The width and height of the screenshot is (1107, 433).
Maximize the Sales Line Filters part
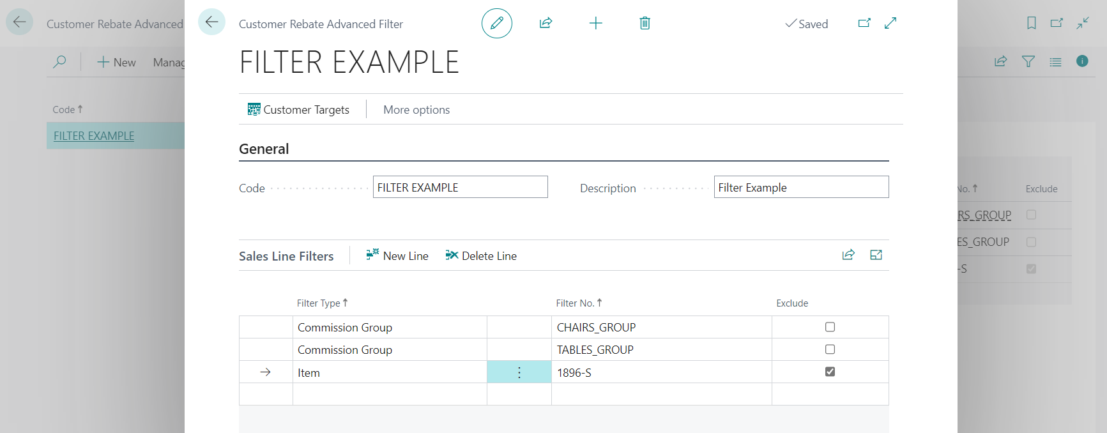876,255
